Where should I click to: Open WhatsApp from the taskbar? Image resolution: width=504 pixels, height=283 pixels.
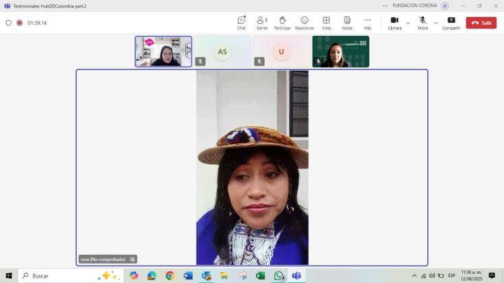[x=279, y=276]
